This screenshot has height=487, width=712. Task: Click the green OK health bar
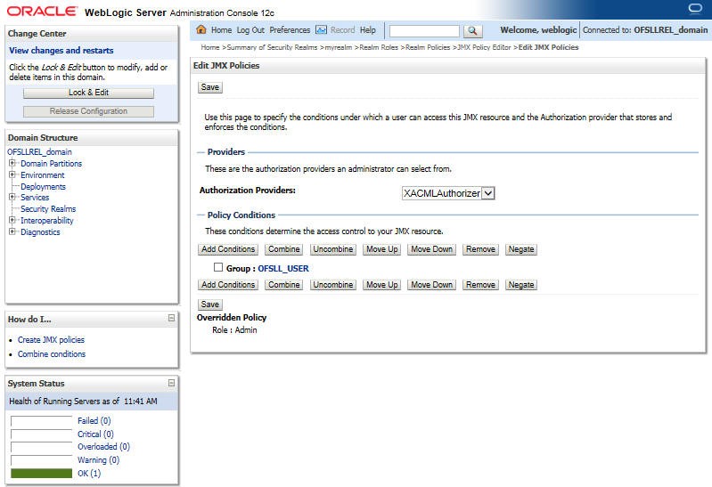(x=41, y=474)
